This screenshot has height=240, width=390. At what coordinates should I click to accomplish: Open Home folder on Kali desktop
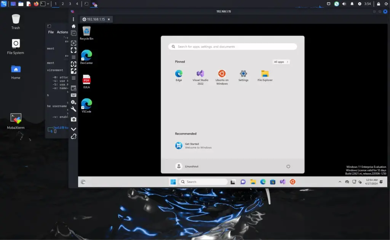[16, 72]
